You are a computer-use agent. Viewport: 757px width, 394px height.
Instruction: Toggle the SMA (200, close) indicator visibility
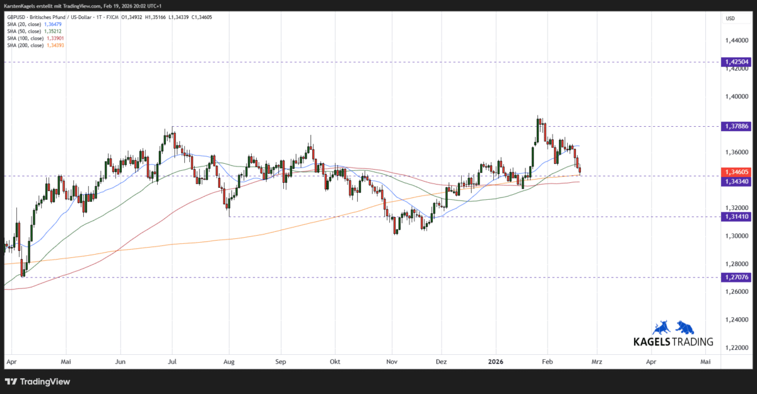pos(25,45)
